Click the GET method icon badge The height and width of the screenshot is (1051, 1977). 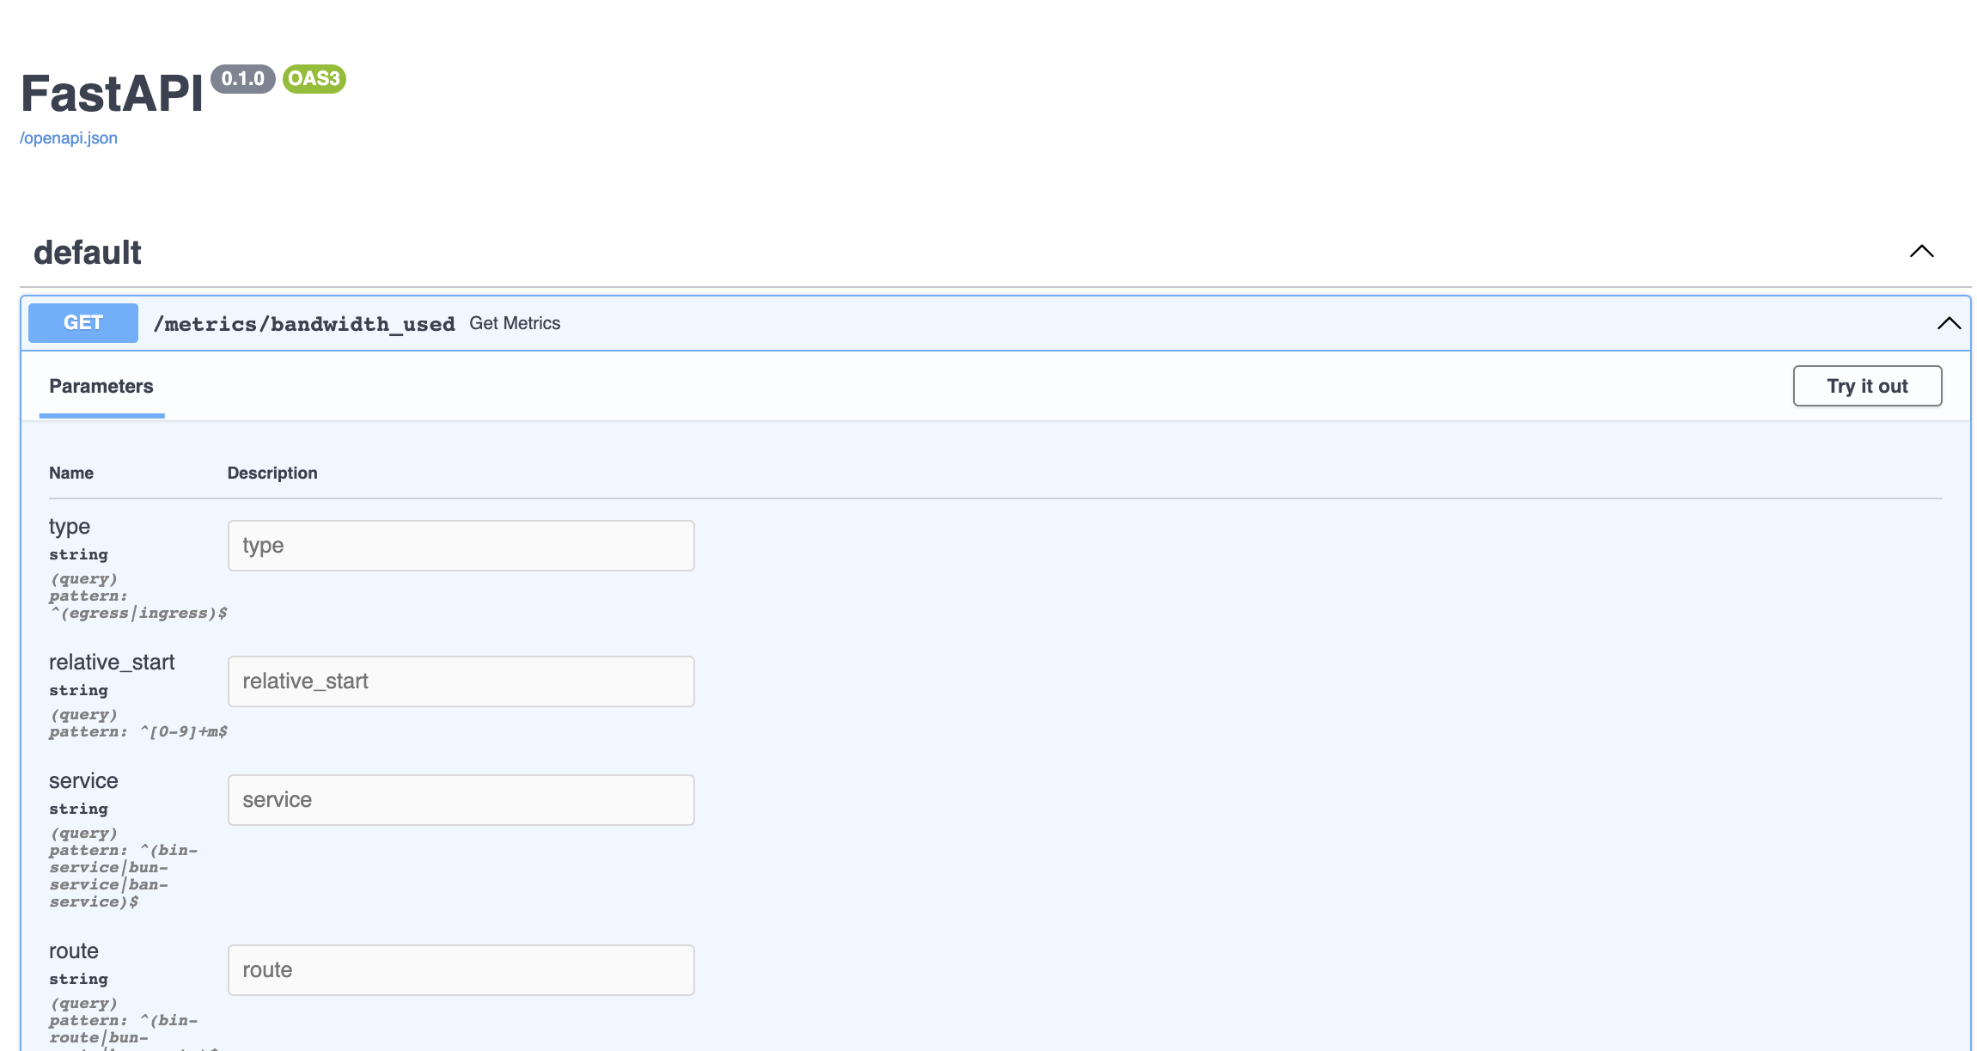coord(83,323)
